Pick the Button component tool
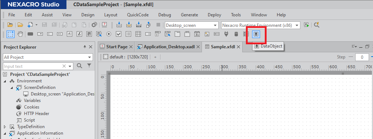Image resolution: width=373 pixels, height=139 pixels. point(30,34)
